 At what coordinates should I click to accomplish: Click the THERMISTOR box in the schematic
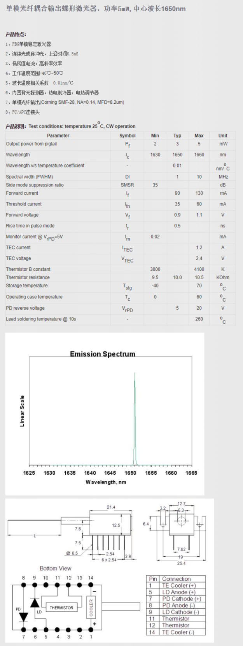click(x=61, y=608)
